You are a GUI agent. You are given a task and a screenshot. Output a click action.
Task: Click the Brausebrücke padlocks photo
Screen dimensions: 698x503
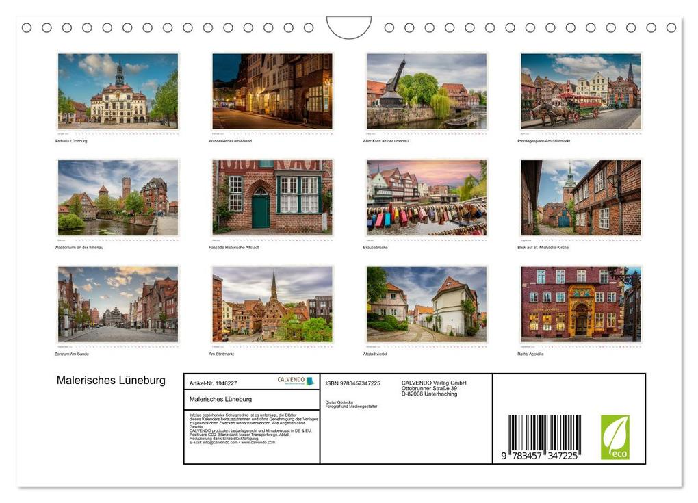pos(426,198)
